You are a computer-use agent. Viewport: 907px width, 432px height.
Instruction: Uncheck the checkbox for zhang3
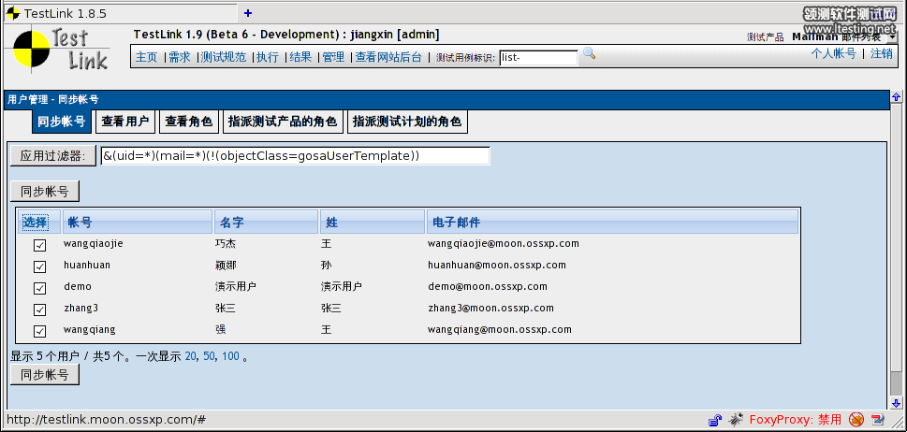pyautogui.click(x=40, y=310)
